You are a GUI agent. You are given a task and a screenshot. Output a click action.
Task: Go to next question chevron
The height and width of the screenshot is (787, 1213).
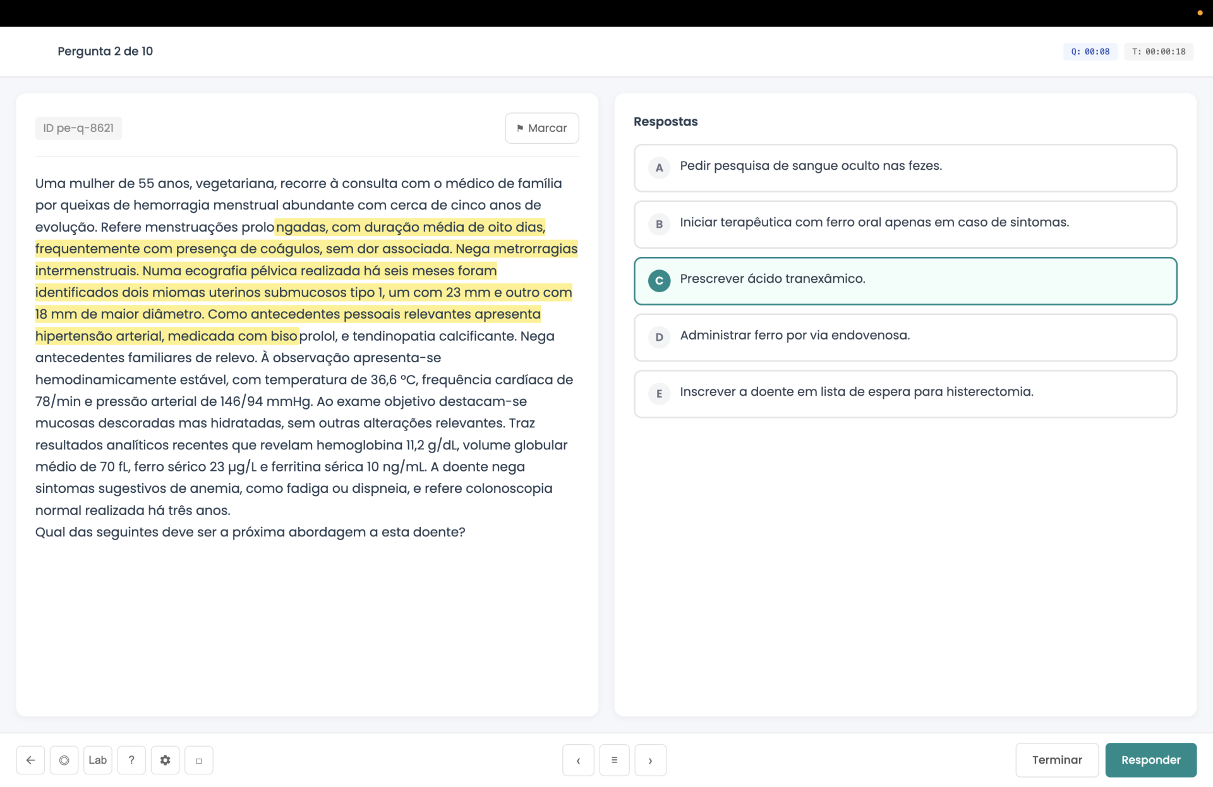(x=650, y=760)
